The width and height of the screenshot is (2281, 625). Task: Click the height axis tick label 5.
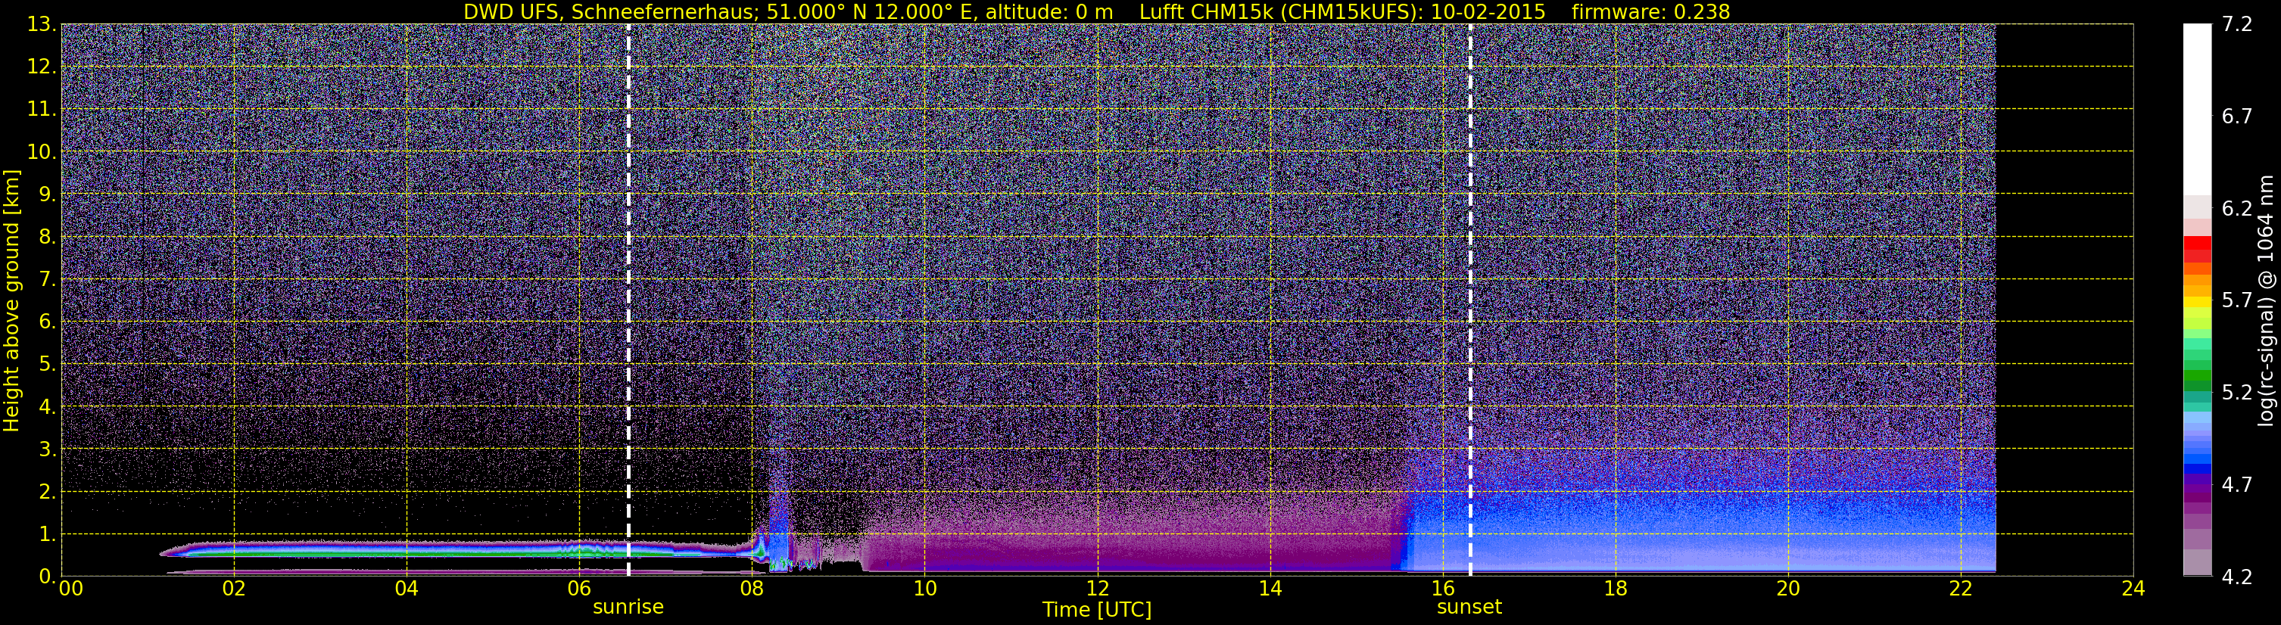pyautogui.click(x=47, y=365)
